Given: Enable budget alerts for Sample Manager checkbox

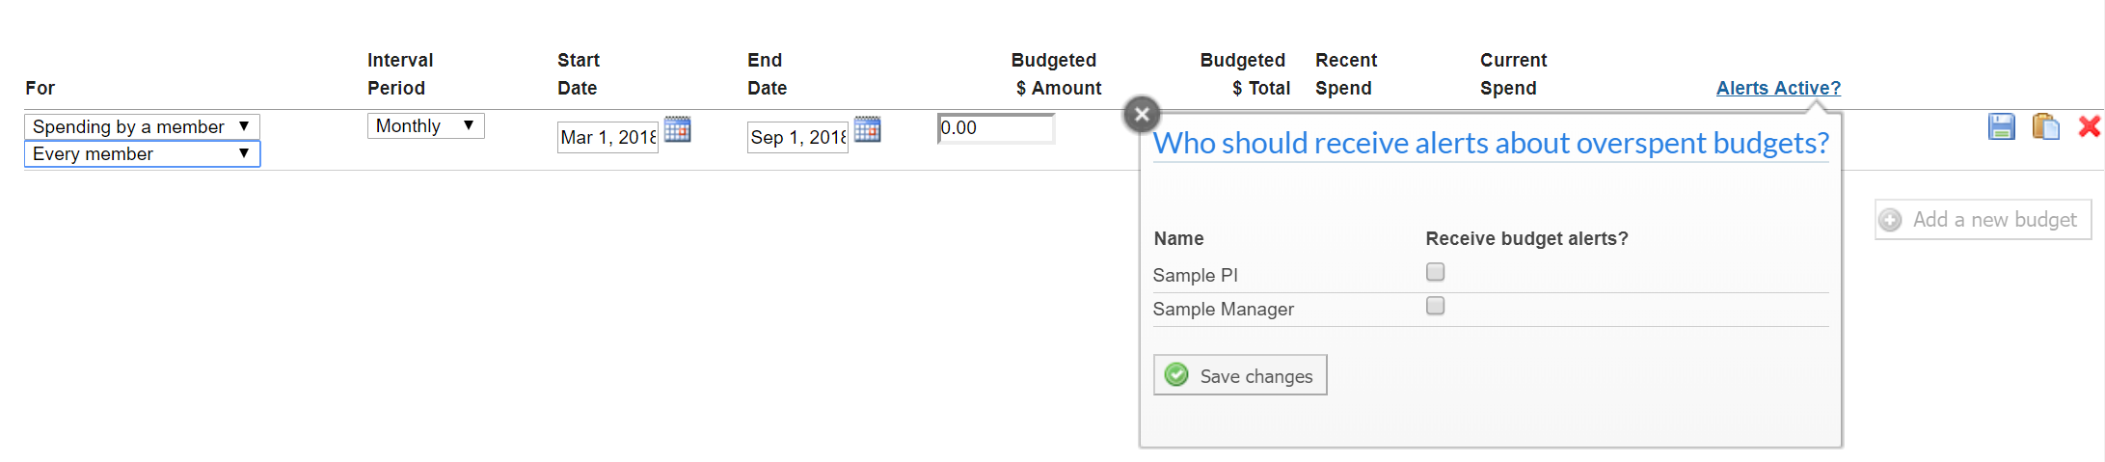Looking at the screenshot, I should pyautogui.click(x=1435, y=306).
